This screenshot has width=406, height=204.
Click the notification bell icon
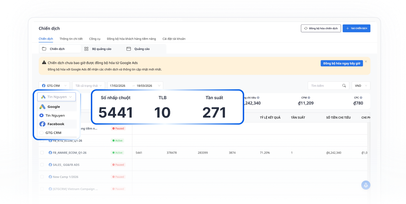[x=366, y=185]
